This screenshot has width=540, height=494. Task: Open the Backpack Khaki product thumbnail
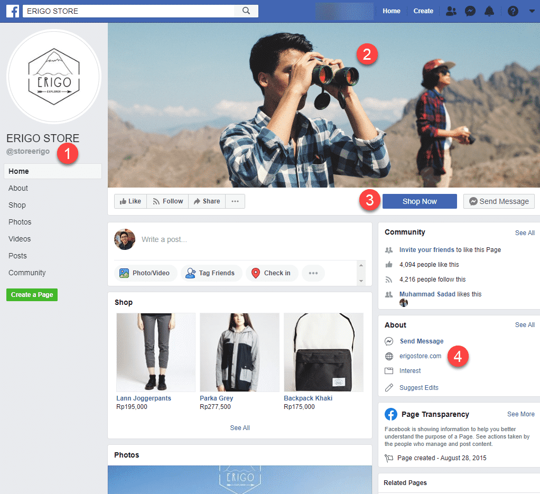[x=323, y=352]
